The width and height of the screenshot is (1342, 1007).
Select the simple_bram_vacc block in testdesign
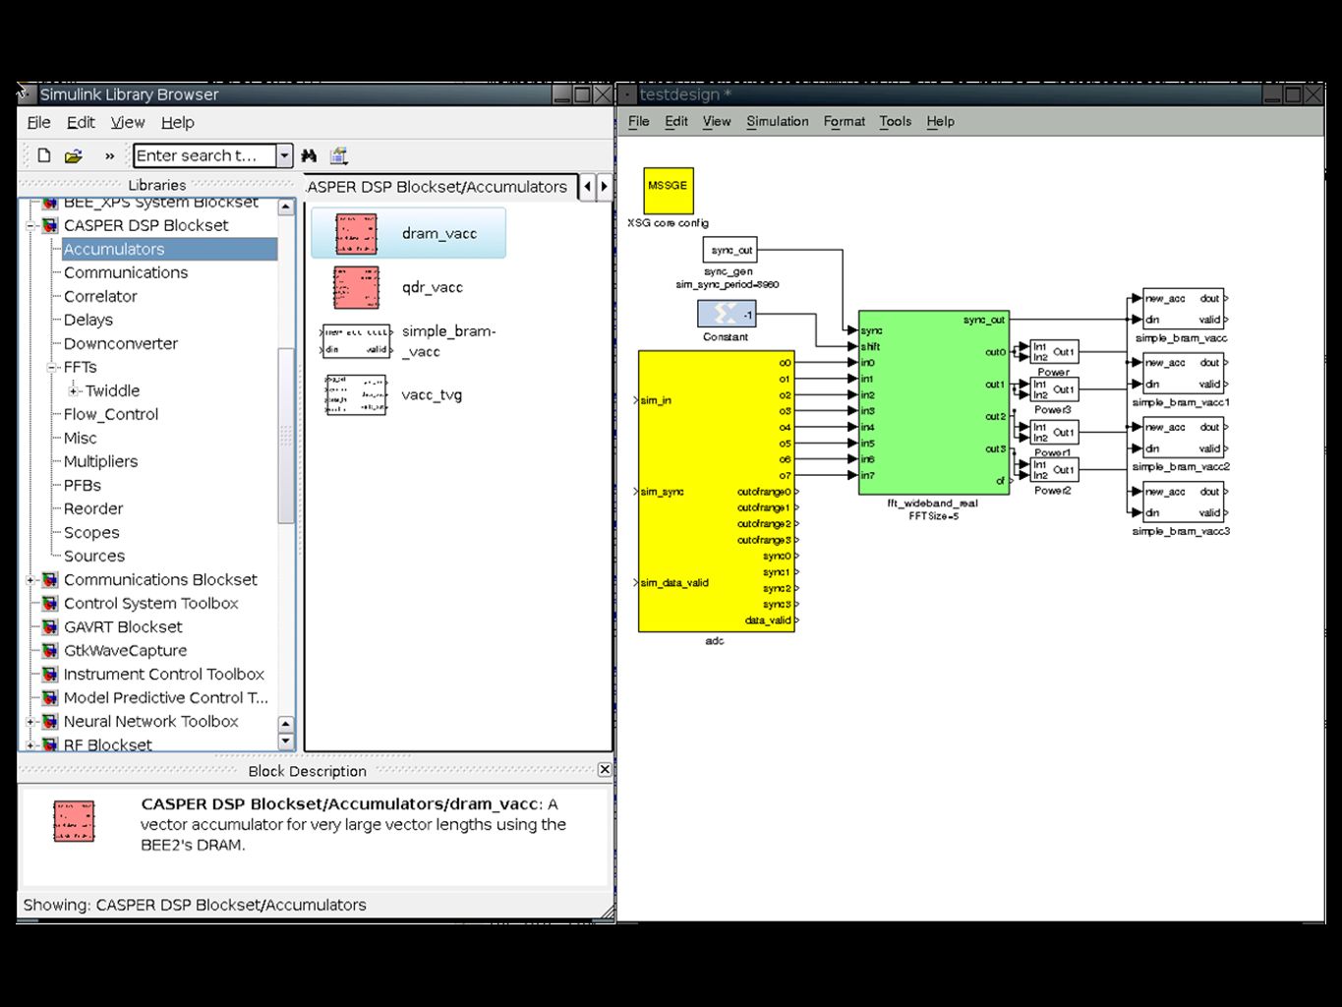click(1183, 309)
